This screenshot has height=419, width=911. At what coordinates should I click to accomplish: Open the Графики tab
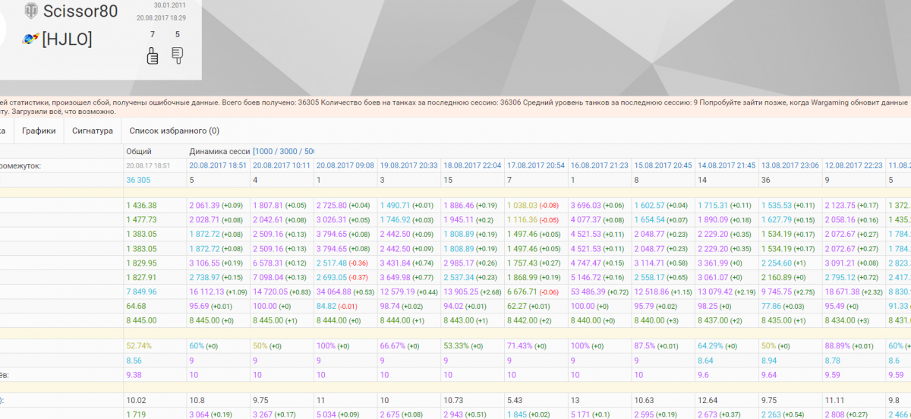[39, 131]
